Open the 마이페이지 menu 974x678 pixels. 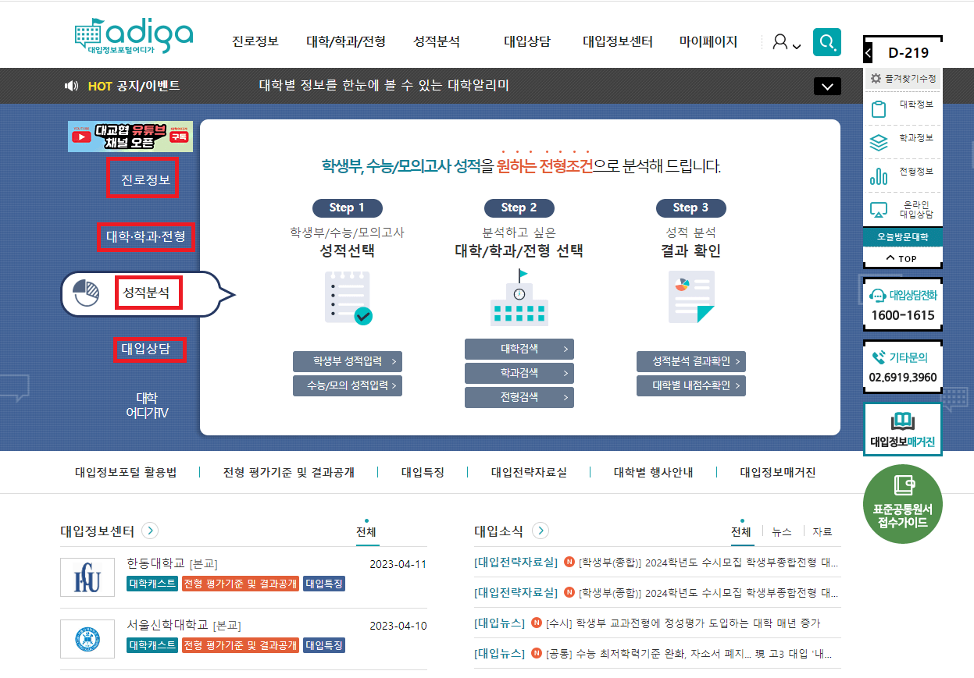click(708, 42)
